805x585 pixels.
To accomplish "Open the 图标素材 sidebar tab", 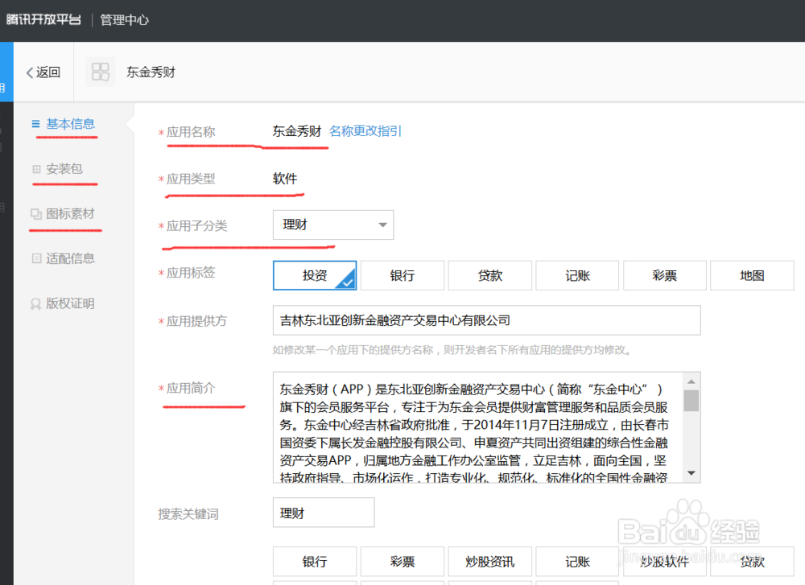I will tap(70, 213).
